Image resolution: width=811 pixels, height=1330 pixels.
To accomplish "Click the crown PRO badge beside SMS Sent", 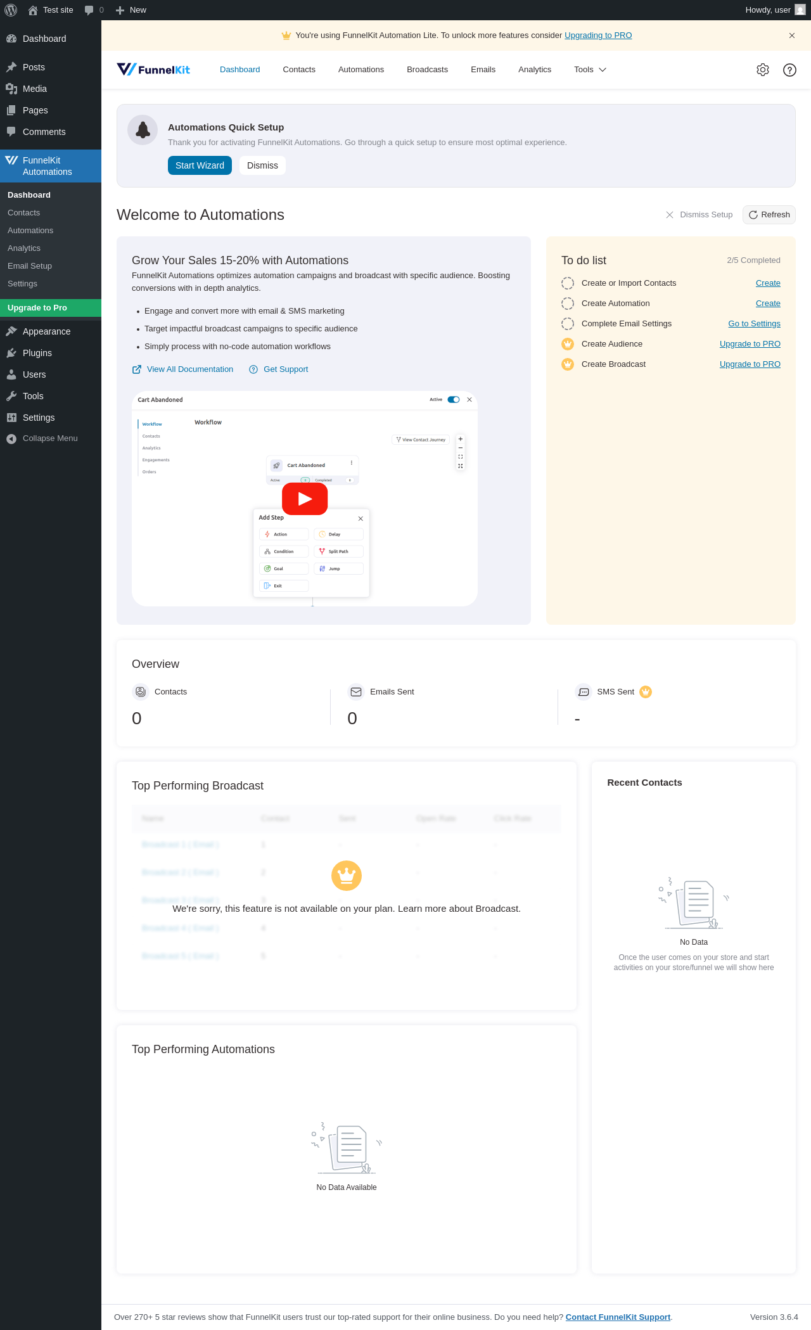I will point(646,692).
